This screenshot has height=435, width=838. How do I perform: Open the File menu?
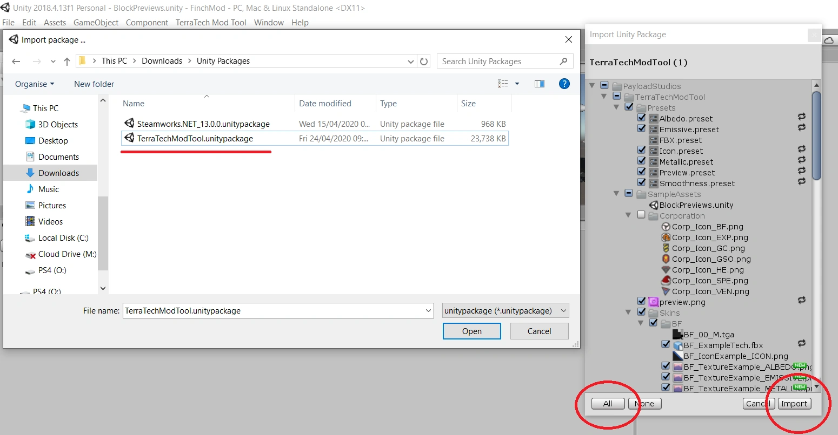click(x=9, y=23)
